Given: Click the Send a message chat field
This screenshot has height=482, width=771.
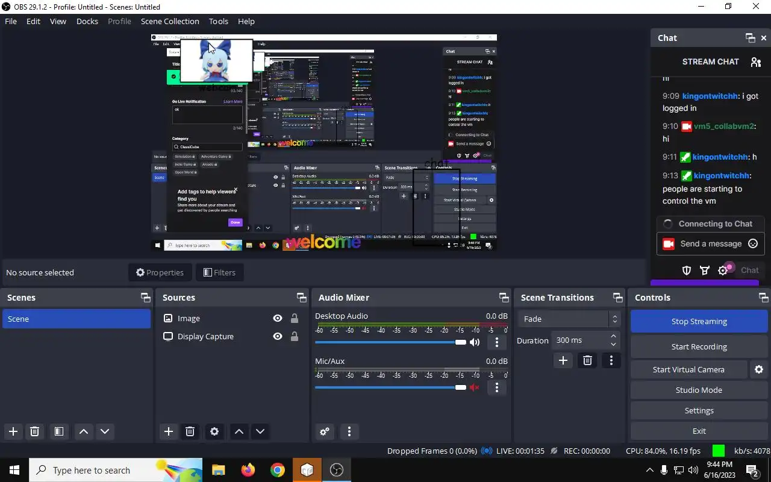Looking at the screenshot, I should pos(711,243).
